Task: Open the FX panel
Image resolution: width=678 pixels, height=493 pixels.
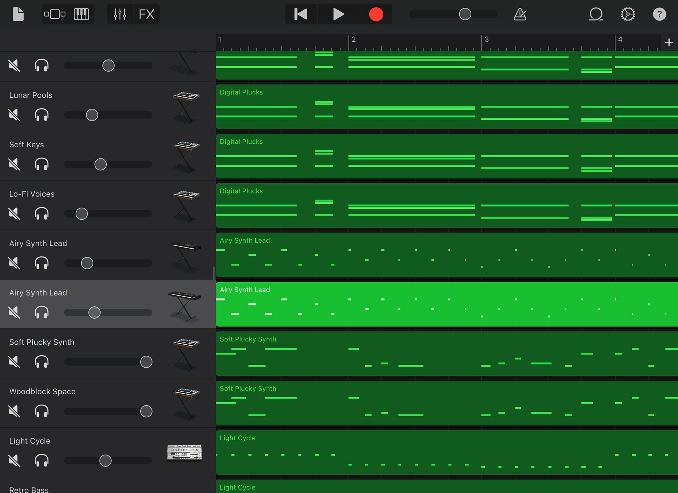Action: pyautogui.click(x=146, y=14)
